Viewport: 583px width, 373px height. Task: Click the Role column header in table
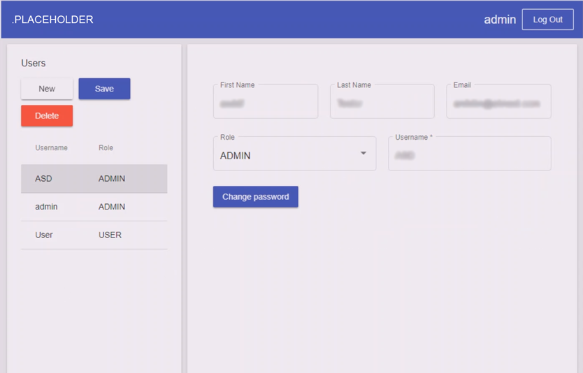(106, 148)
